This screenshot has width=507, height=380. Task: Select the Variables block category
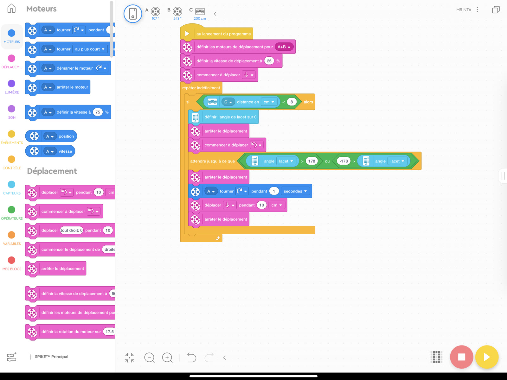point(12,238)
